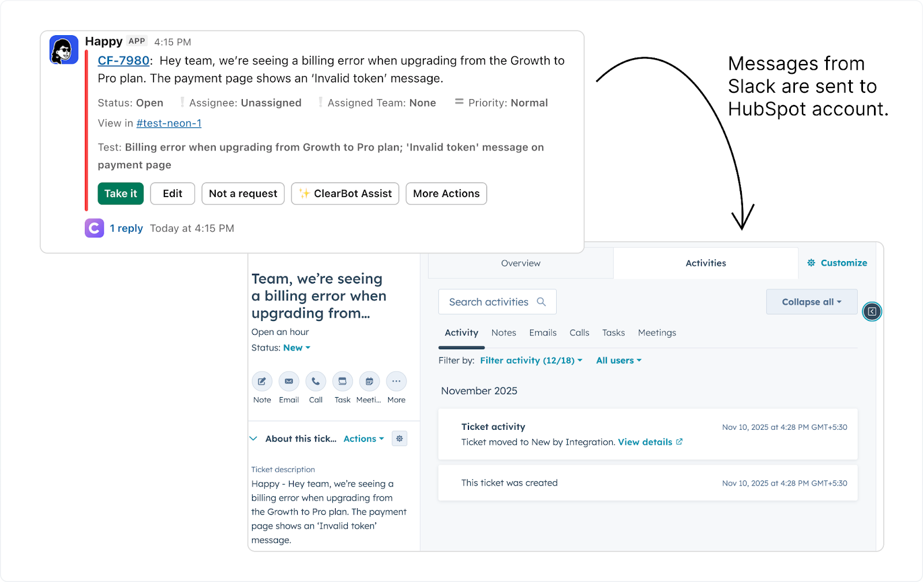This screenshot has height=582, width=923.
Task: Click the Take it button
Action: pyautogui.click(x=120, y=194)
